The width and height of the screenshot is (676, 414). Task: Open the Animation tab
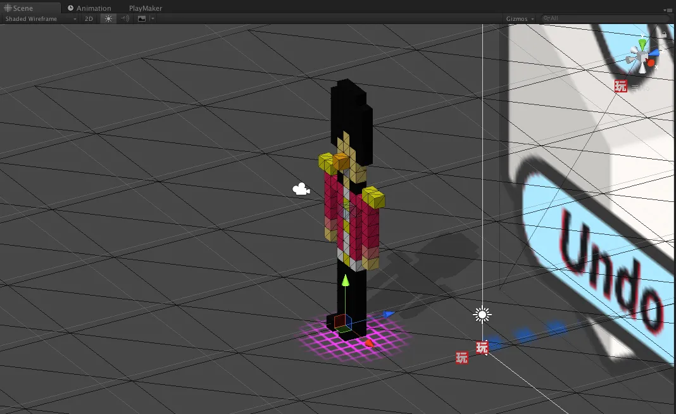89,8
